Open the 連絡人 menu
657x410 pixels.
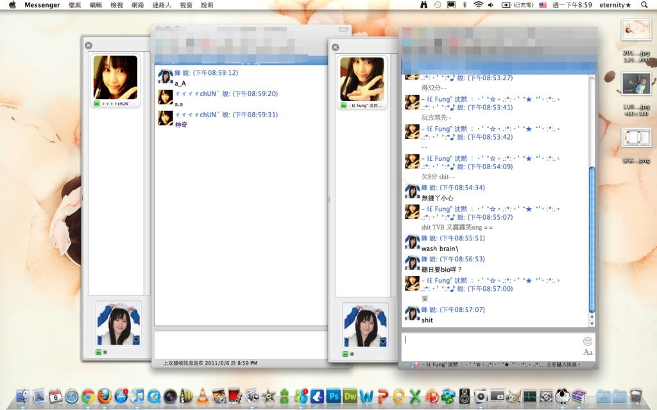161,5
